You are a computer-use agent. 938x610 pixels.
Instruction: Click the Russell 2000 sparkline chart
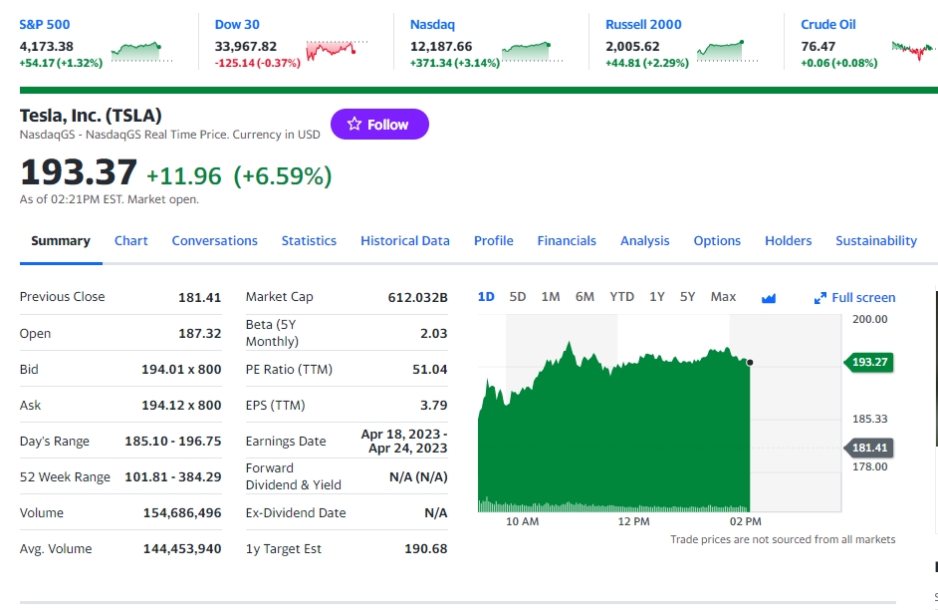[x=728, y=52]
